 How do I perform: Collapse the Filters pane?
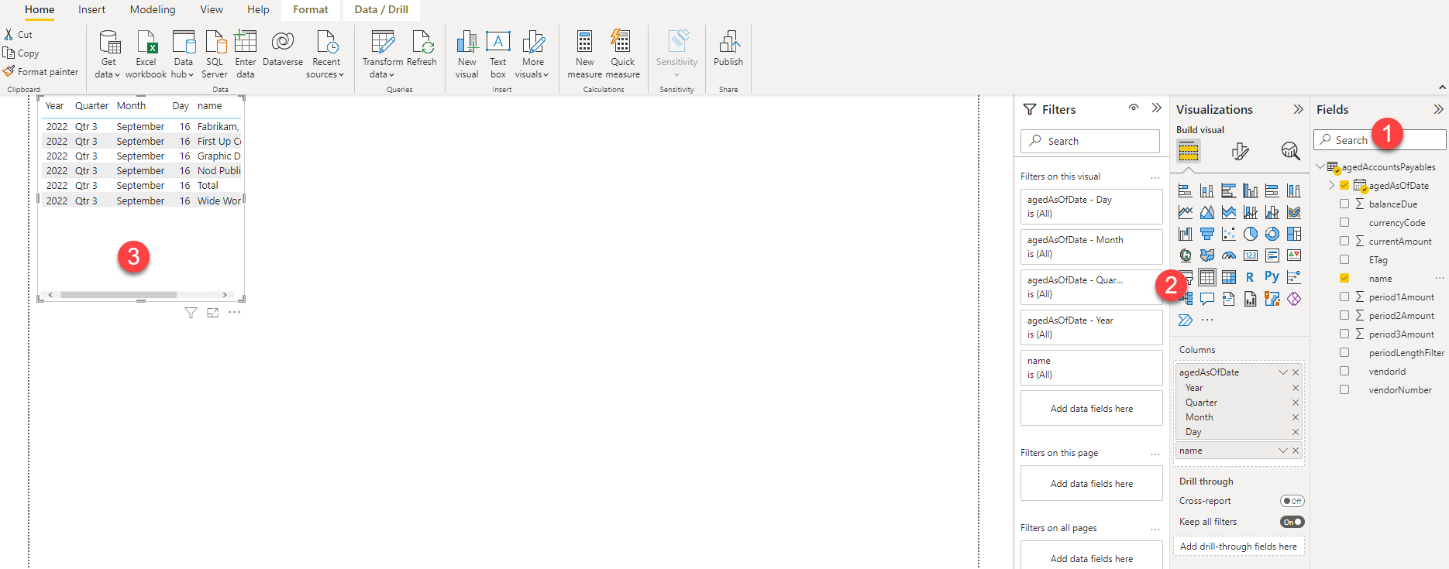tap(1156, 108)
